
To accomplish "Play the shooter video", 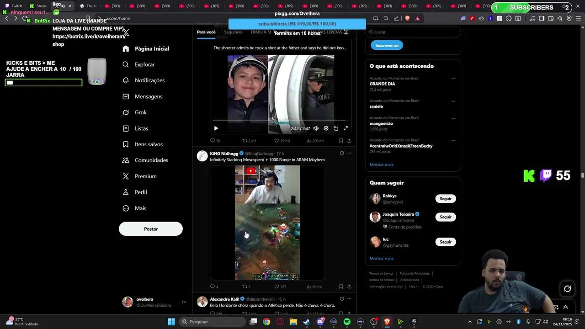I will [216, 128].
